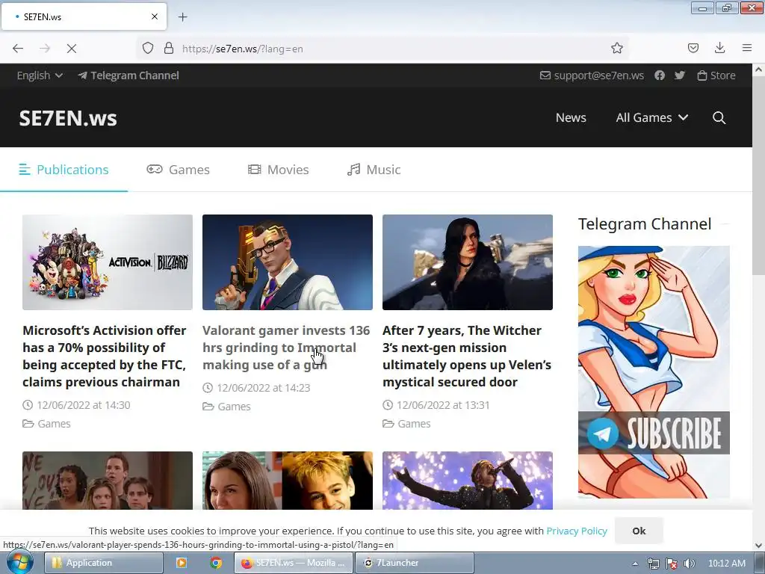Click the Action Center flag tray icon
The image size is (765, 574).
[672, 564]
